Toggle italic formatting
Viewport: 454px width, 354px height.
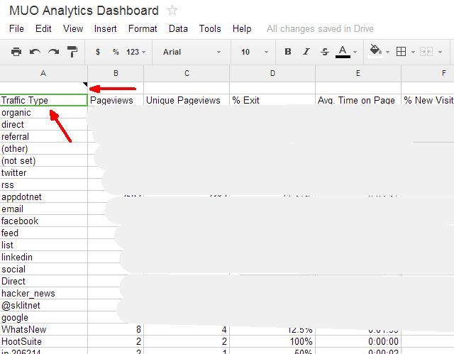(306, 52)
